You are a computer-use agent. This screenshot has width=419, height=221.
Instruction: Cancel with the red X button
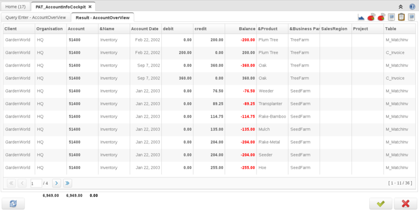[405, 204]
